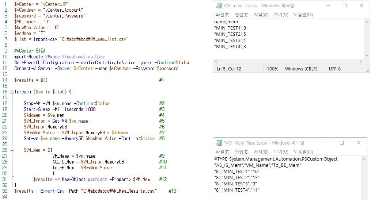
Task: Click scroll right arrow in VM_mem_list.csv window
Action: [x=361, y=61]
